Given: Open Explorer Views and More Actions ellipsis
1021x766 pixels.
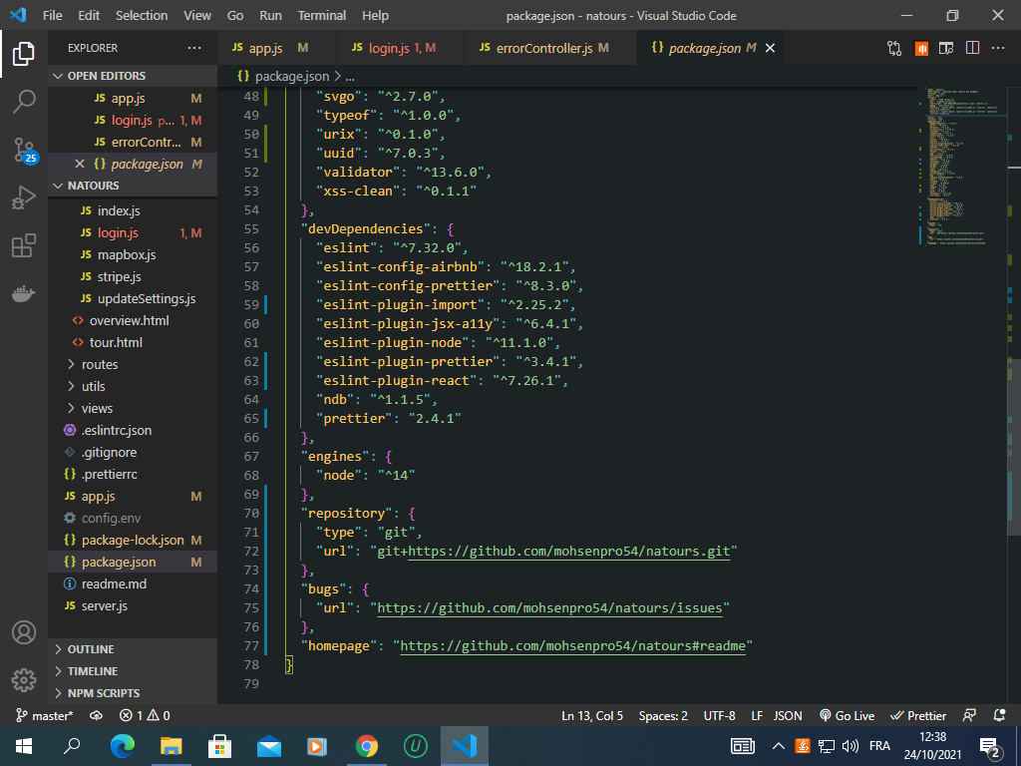Looking at the screenshot, I should click(194, 48).
